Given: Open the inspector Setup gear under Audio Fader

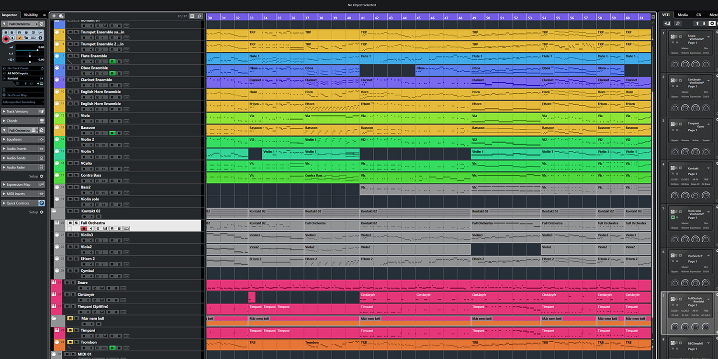Looking at the screenshot, I should click(42, 176).
